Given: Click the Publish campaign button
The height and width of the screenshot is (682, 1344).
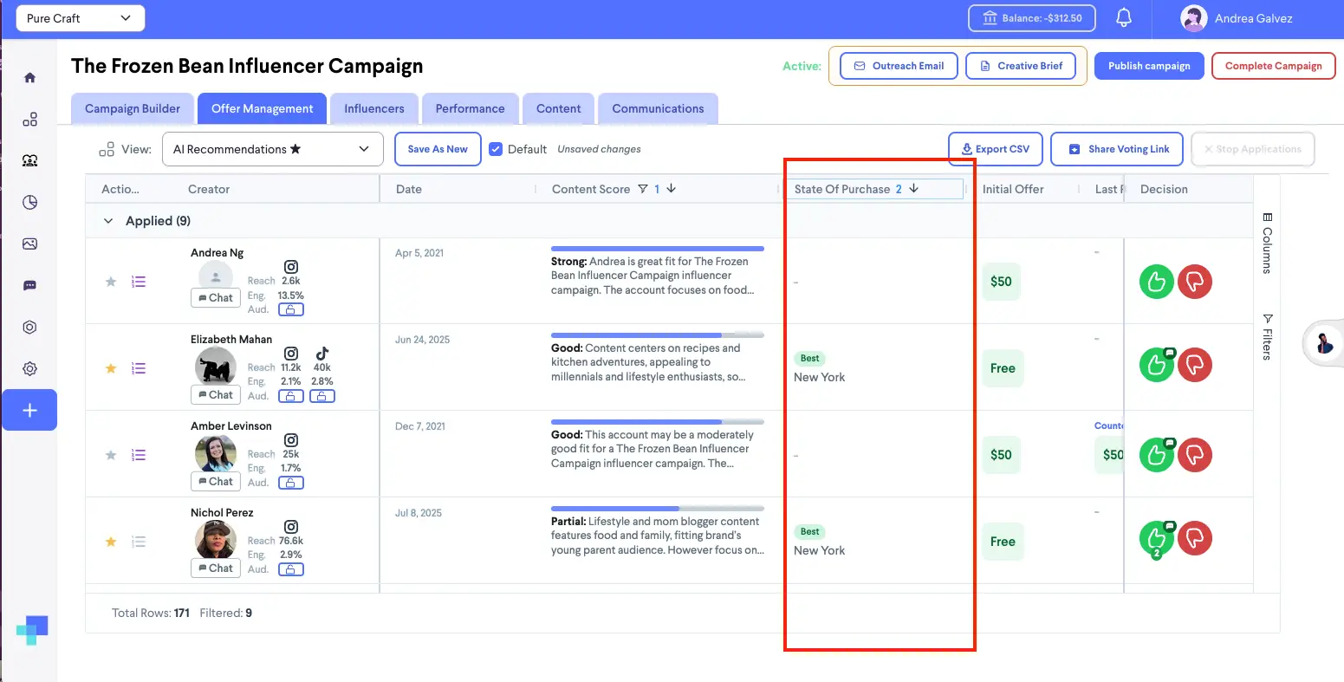Looking at the screenshot, I should tap(1149, 66).
